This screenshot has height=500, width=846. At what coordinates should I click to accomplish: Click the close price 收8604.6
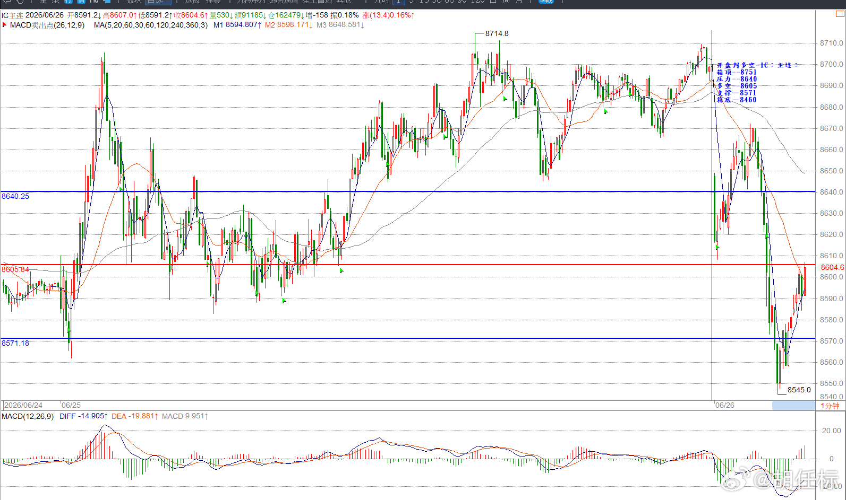click(x=191, y=15)
